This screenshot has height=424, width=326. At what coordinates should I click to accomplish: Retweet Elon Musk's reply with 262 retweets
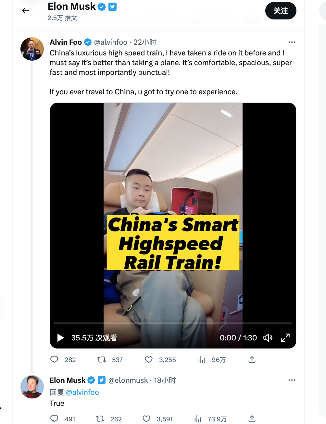click(100, 419)
